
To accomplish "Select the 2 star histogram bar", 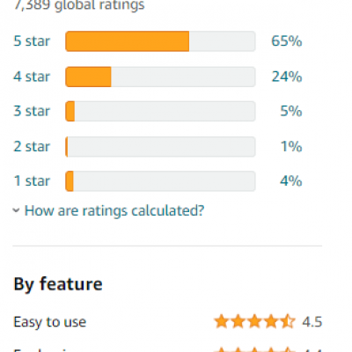I will click(x=160, y=146).
